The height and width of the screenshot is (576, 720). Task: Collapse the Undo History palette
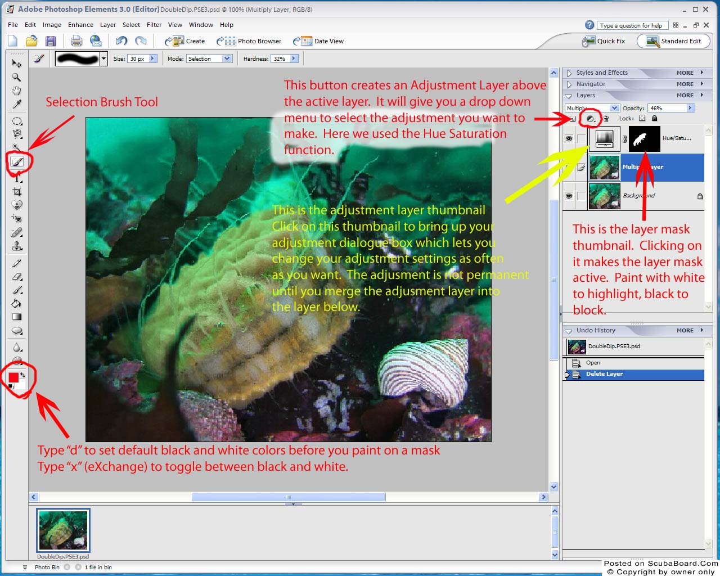[569, 331]
